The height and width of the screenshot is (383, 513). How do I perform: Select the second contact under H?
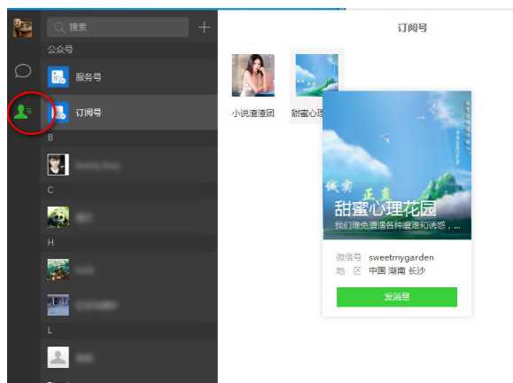tap(129, 305)
